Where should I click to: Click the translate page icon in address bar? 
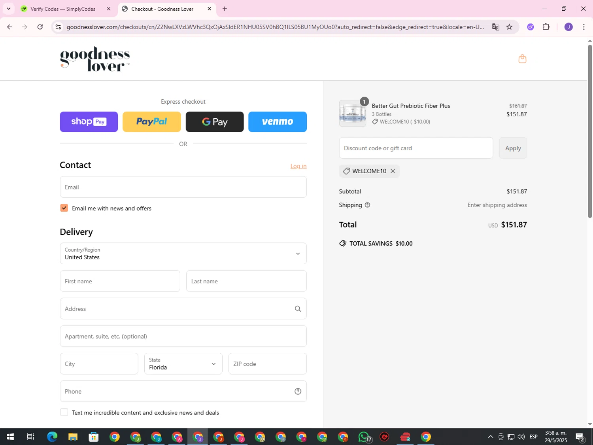click(495, 27)
